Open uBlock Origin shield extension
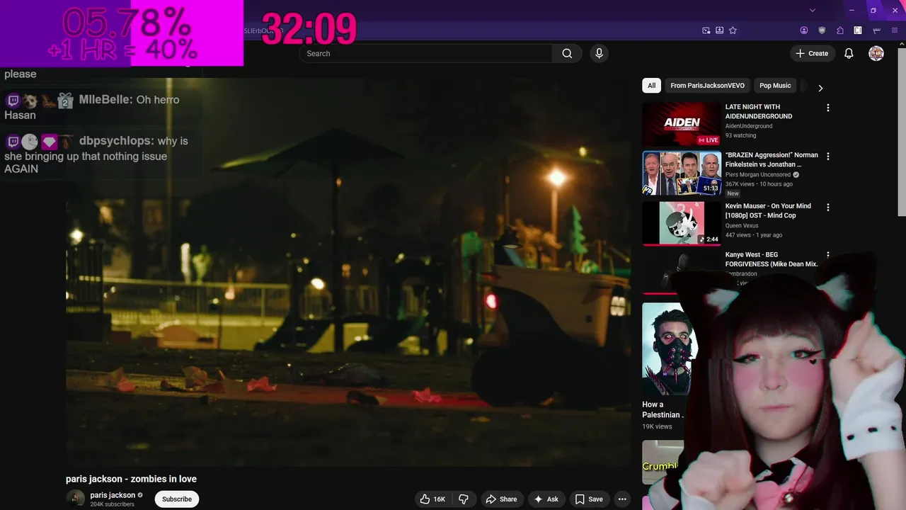The width and height of the screenshot is (906, 510). click(x=822, y=30)
